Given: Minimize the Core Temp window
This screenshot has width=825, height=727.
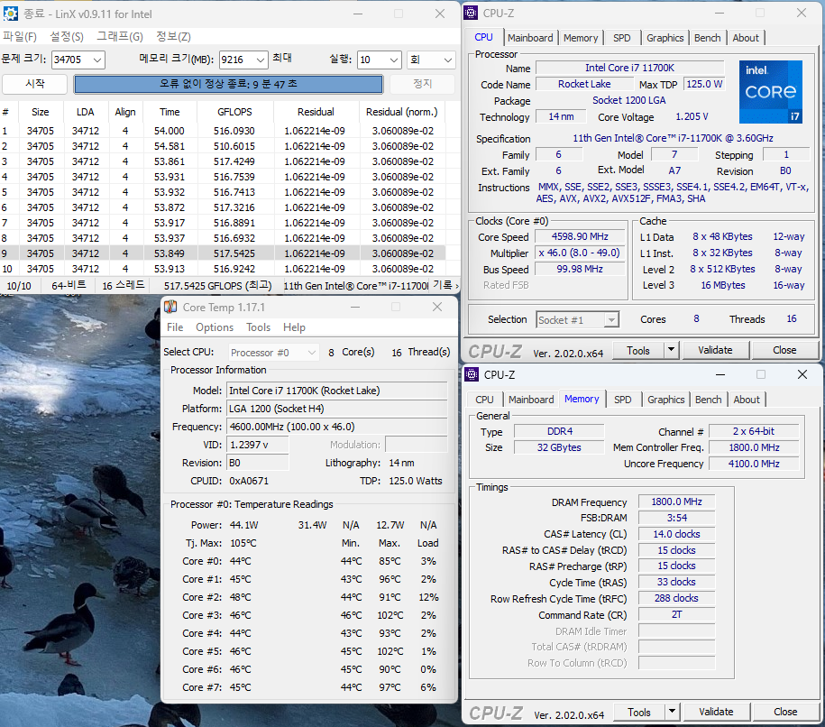Looking at the screenshot, I should (353, 307).
